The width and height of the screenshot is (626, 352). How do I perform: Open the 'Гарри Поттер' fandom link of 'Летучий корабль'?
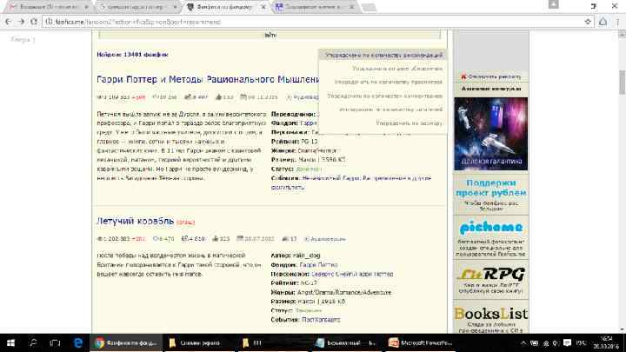(318, 264)
